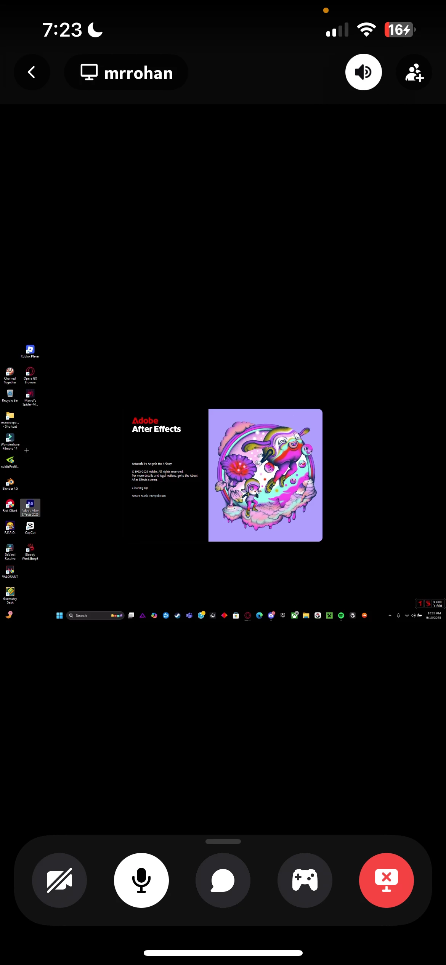Image resolution: width=446 pixels, height=965 pixels.
Task: Open Spotify from the taskbar
Action: (x=341, y=616)
